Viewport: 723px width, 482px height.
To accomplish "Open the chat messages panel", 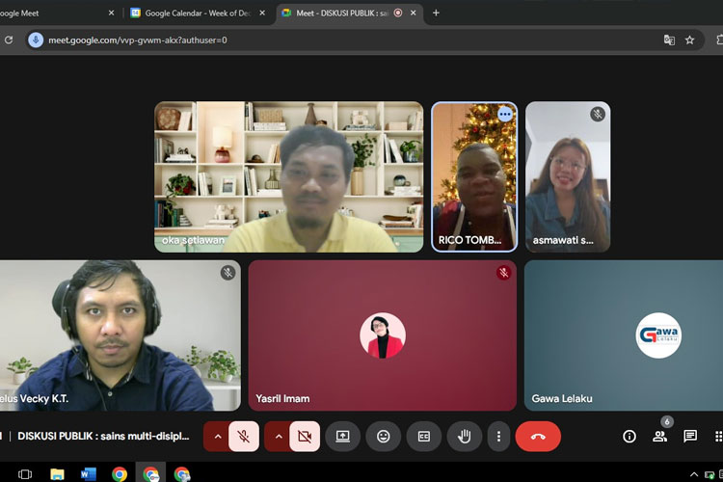I will (690, 437).
